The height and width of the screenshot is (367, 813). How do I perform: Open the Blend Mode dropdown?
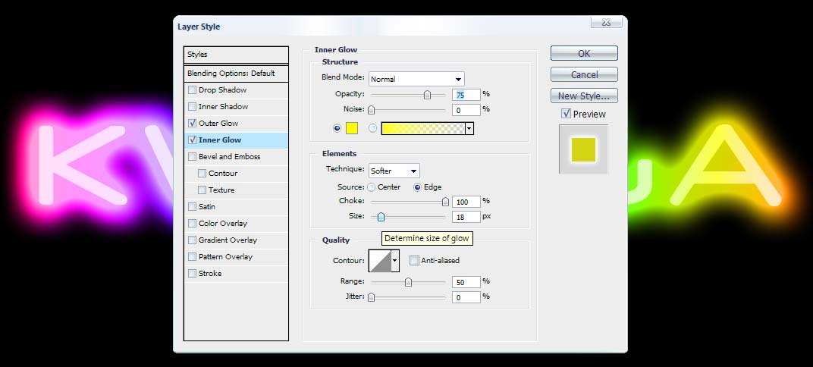[416, 79]
